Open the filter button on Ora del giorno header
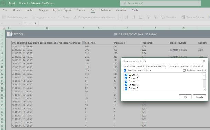 [83, 43]
